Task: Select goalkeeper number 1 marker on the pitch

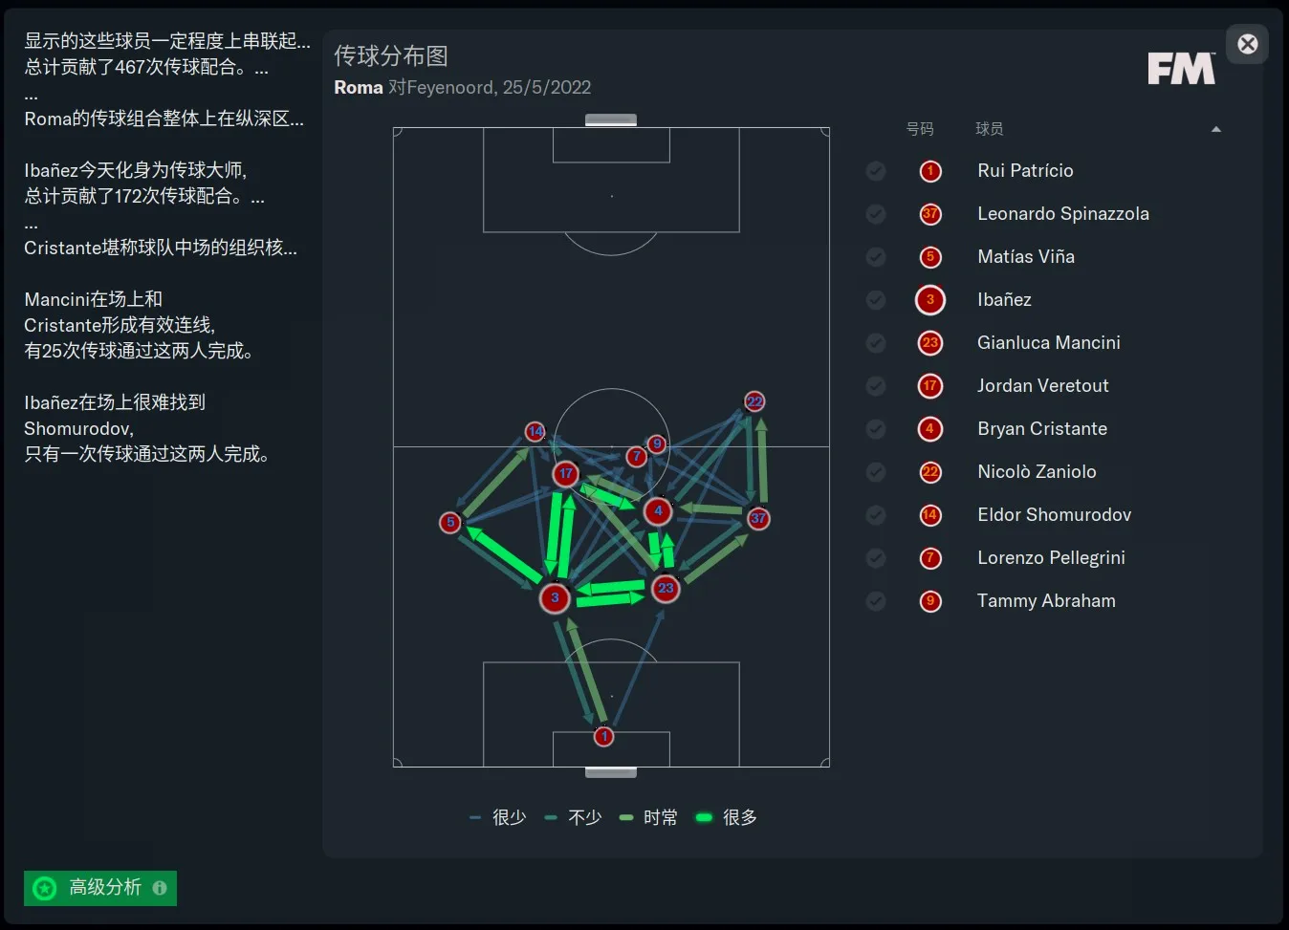Action: pos(603,737)
